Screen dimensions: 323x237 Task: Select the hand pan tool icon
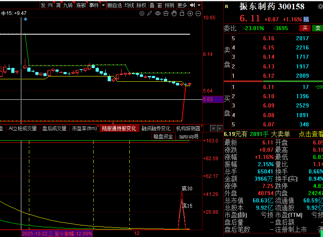coord(174,14)
